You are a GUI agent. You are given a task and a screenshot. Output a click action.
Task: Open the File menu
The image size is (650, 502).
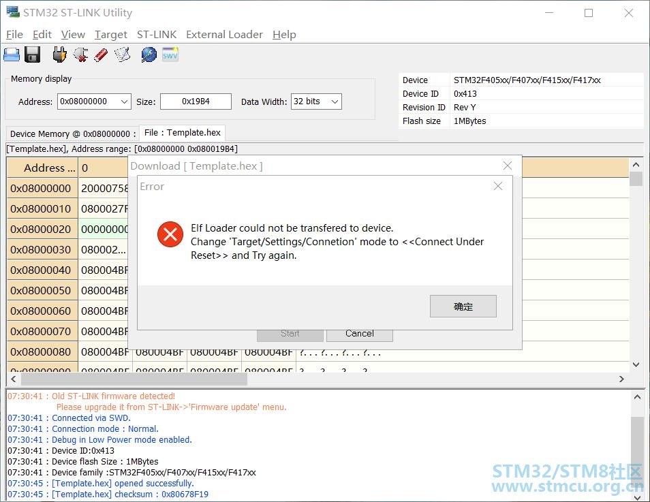click(x=14, y=35)
